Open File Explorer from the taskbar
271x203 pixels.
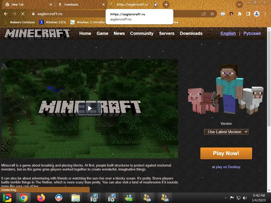click(x=76, y=198)
